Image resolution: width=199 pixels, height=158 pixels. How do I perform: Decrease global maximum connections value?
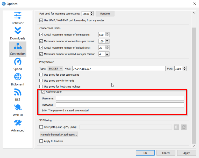pyautogui.click(x=107, y=36)
